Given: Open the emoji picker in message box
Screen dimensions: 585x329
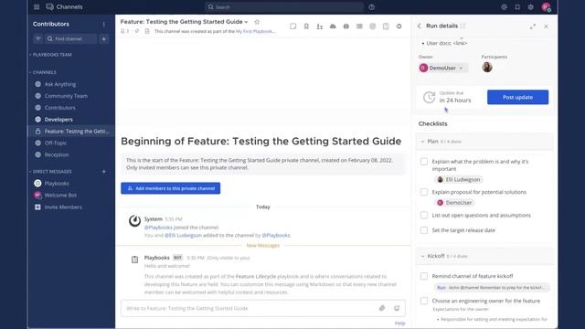Looking at the screenshot, I should (397, 308).
